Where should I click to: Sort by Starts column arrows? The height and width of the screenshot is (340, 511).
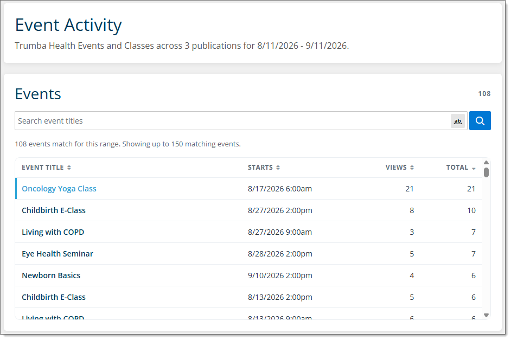[x=278, y=168]
